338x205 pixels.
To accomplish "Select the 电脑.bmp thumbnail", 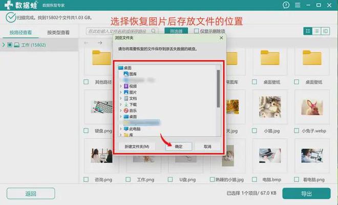I will click(x=270, y=156).
